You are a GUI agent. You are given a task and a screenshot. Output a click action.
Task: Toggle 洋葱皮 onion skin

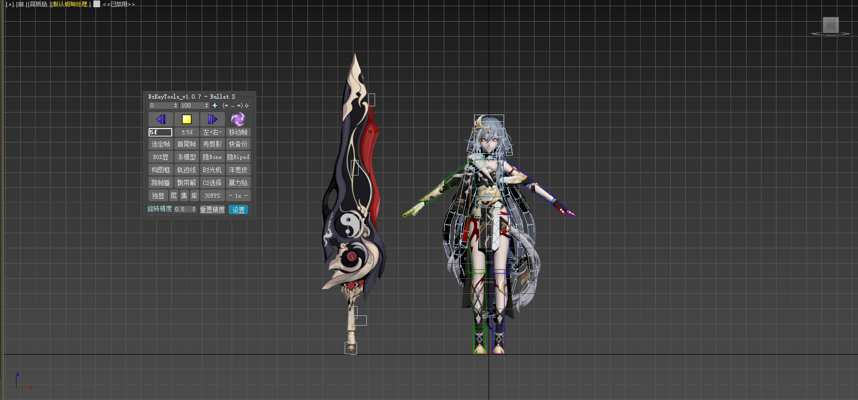click(x=238, y=170)
